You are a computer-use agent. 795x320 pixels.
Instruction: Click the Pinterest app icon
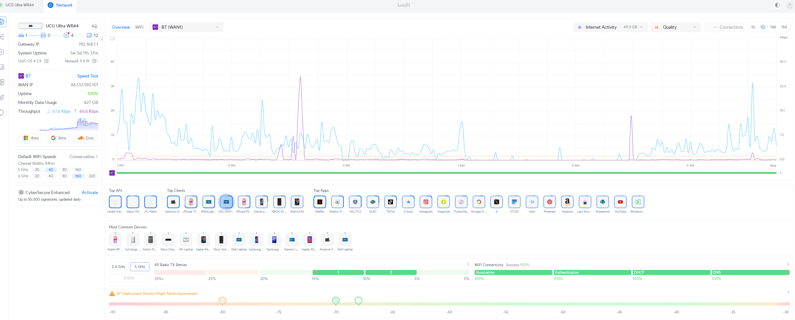coord(549,202)
